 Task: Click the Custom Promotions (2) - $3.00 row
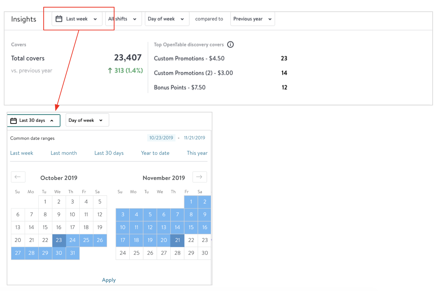(221, 73)
